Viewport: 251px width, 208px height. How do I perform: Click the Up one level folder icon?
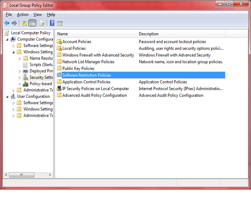pyautogui.click(x=24, y=23)
